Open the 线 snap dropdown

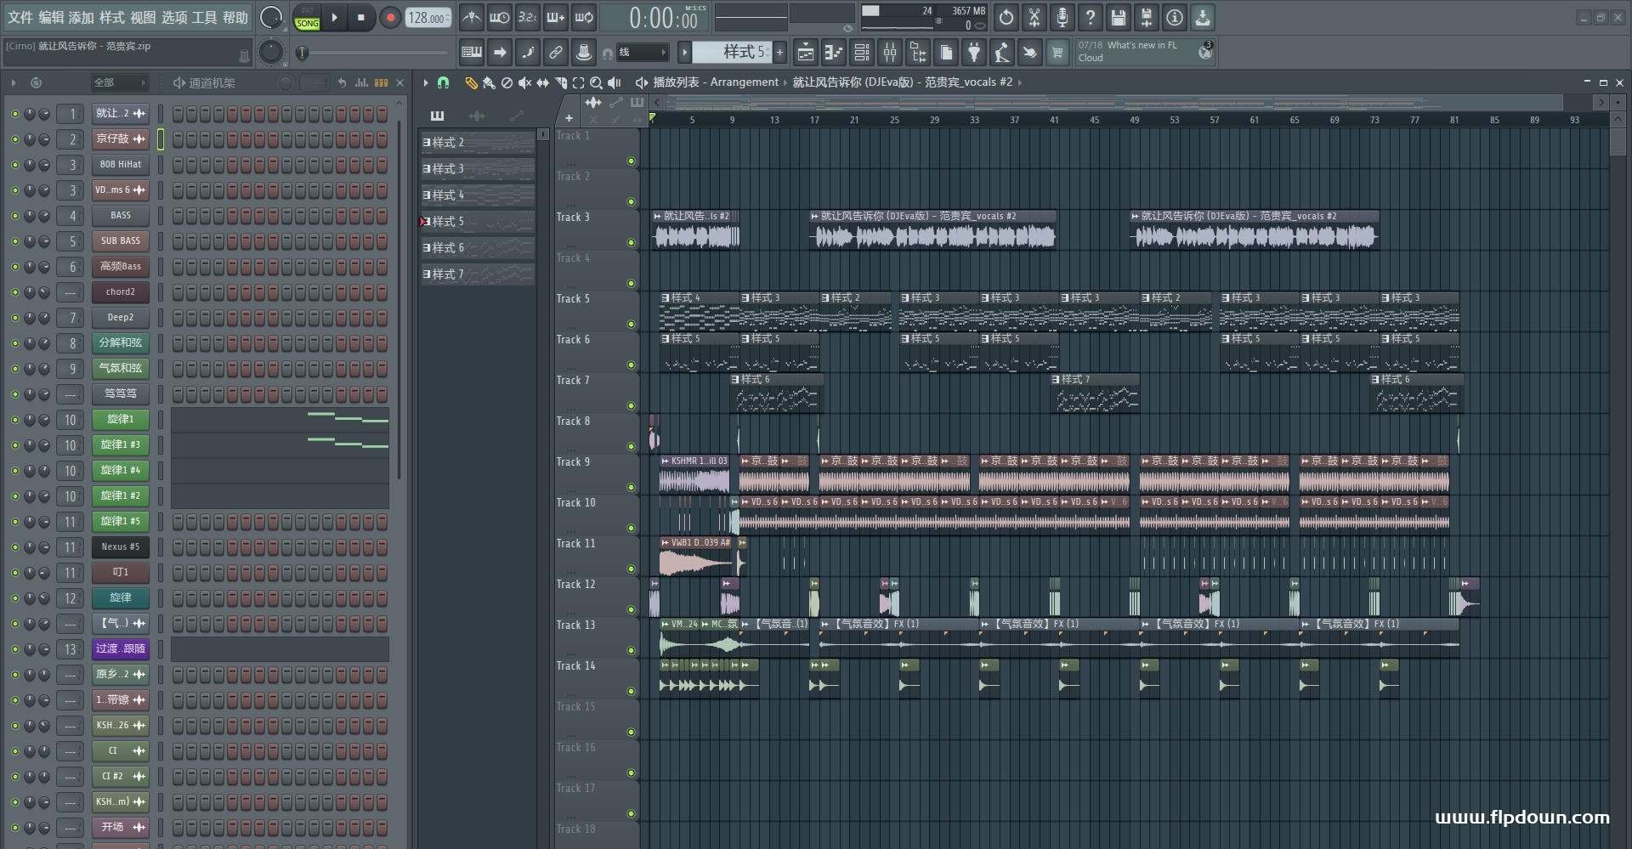coord(641,53)
